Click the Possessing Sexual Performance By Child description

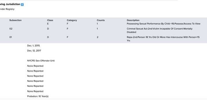164,24
